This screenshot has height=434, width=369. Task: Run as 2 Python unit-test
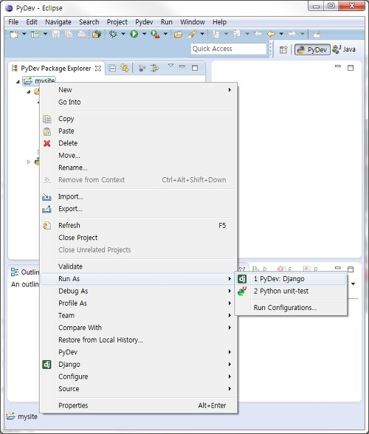(291, 291)
